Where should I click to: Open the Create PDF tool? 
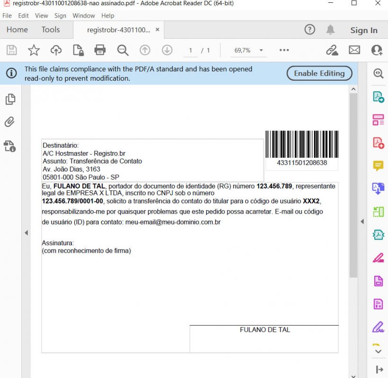[x=377, y=142]
